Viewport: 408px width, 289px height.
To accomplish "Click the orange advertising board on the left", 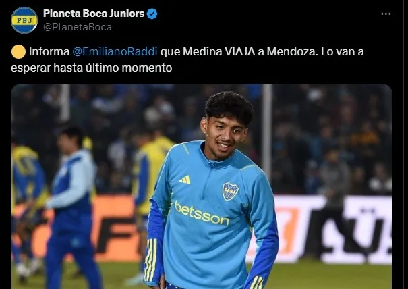I will point(78,228).
